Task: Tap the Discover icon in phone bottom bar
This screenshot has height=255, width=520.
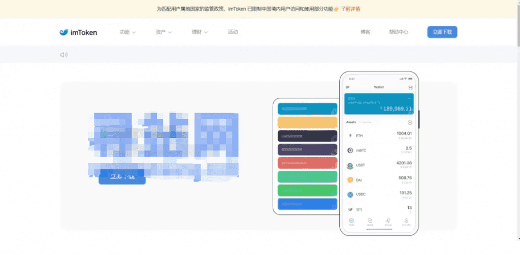Action: pos(388,222)
